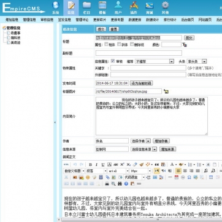Viewport: 222px width, 222px height.
Task: Open the editor help icon
Action: 126,183
